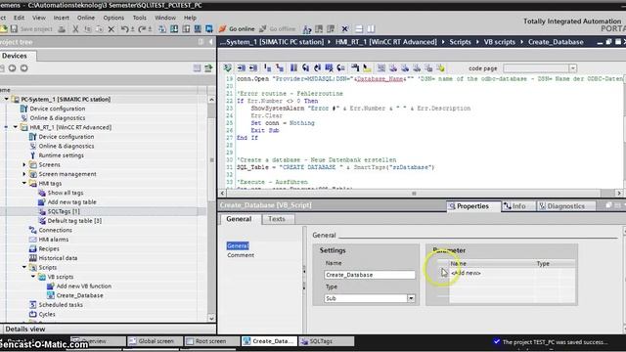The image size is (626, 352).
Task: Check script syntax icon in editor toolbar
Action: [228, 68]
